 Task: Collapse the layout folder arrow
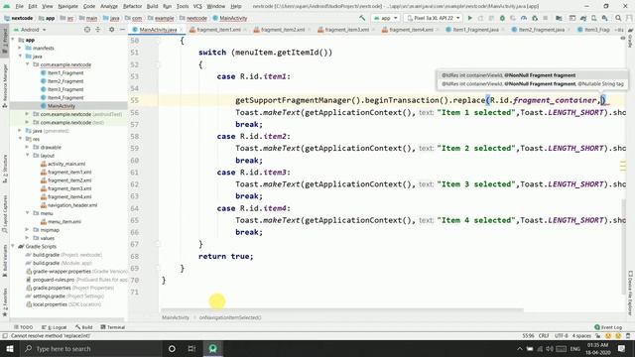(27, 156)
